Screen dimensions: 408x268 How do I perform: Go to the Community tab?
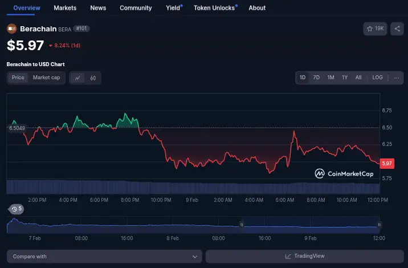coord(136,8)
